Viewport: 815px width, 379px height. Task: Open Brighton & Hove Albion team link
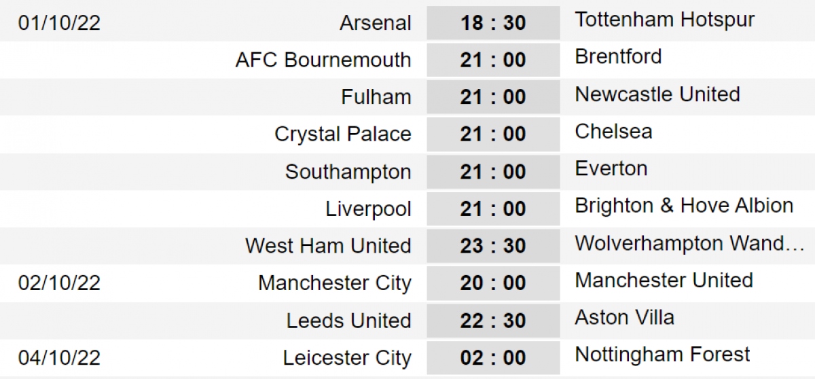(x=684, y=206)
